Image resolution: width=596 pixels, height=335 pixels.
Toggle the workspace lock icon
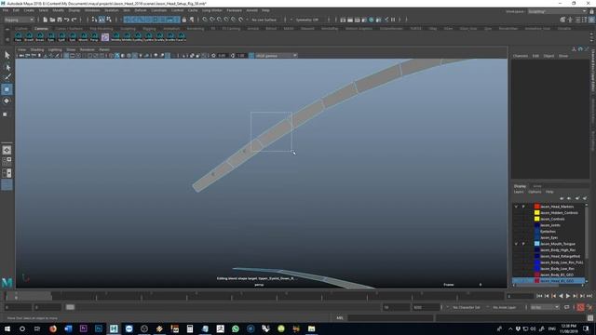point(591,11)
